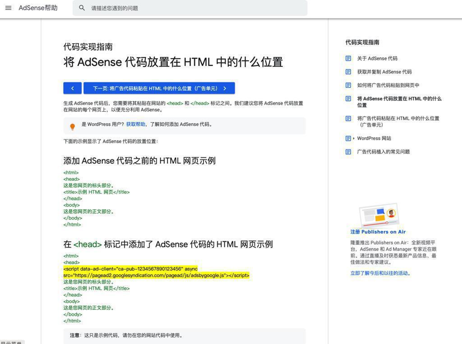Screen dimensions: 462x344
Task: Open the hamburger main menu
Action: click(8, 8)
